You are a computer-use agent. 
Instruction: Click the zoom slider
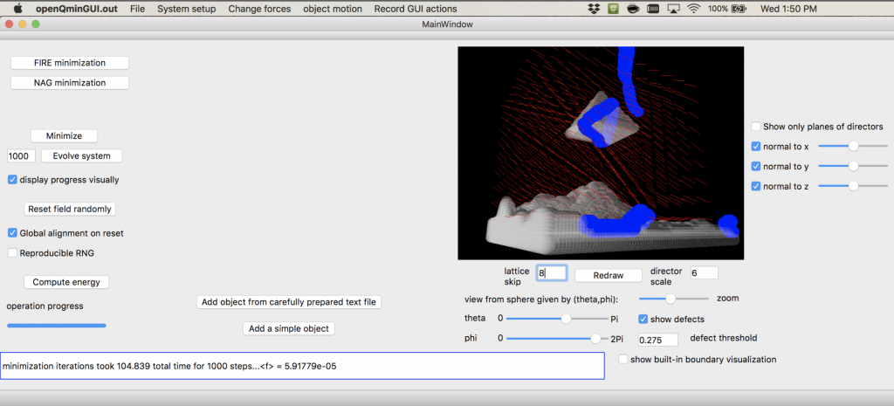(673, 299)
